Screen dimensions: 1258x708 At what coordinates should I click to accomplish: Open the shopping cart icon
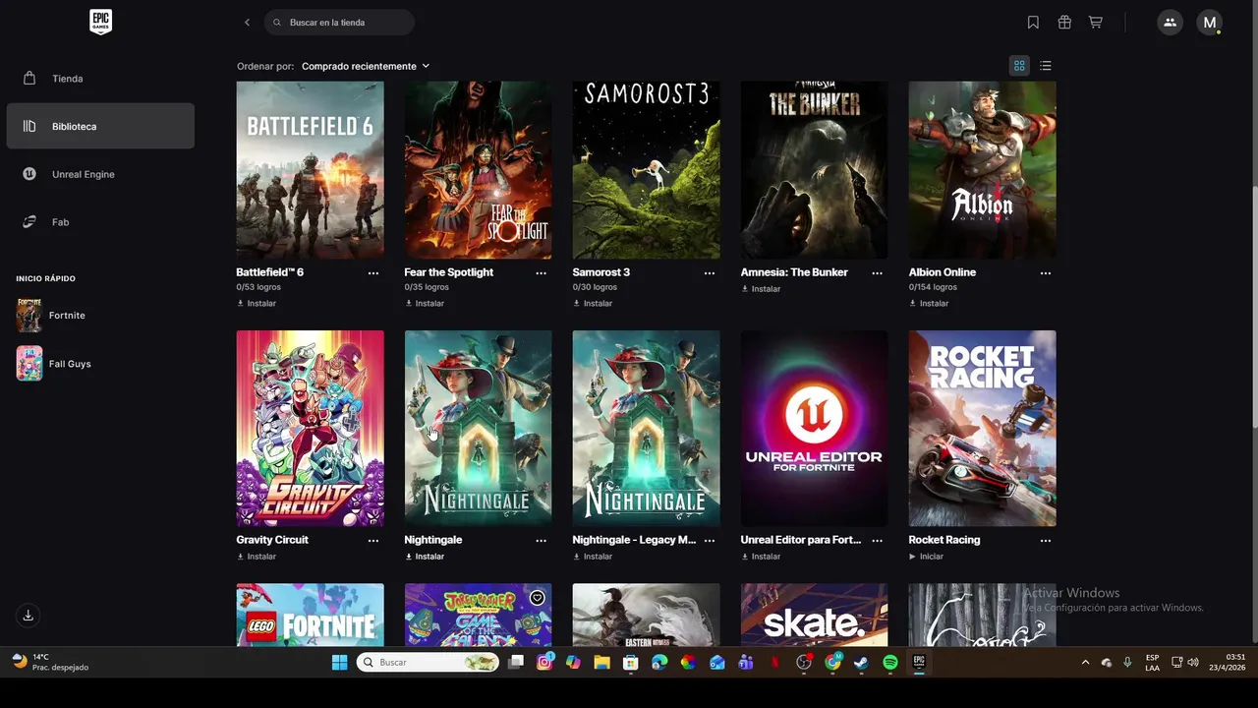(1095, 22)
